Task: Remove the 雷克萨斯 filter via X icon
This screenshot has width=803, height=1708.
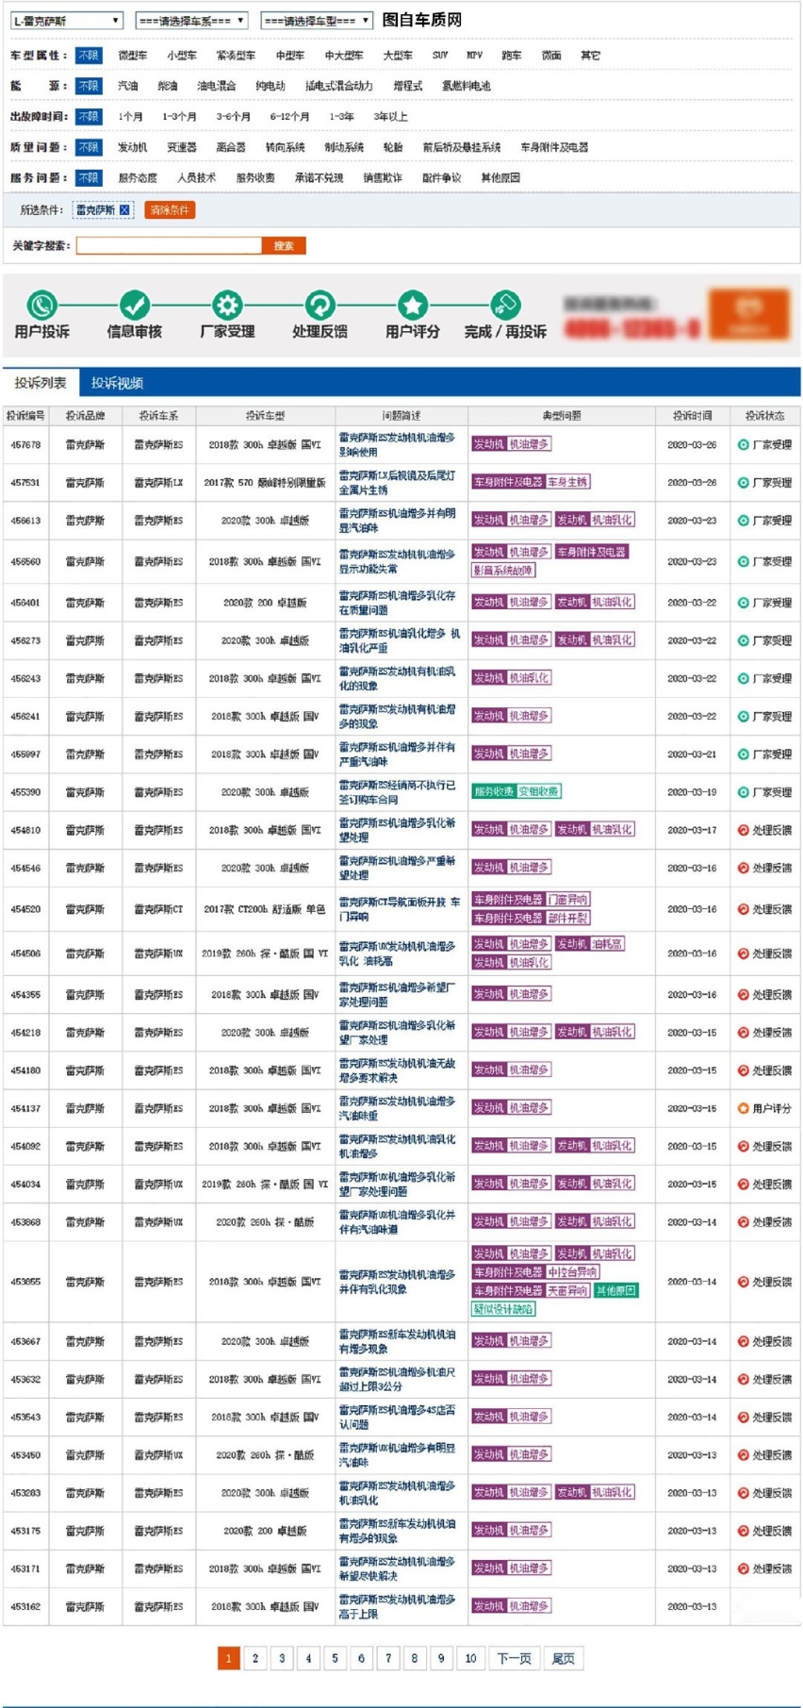Action: coord(124,210)
